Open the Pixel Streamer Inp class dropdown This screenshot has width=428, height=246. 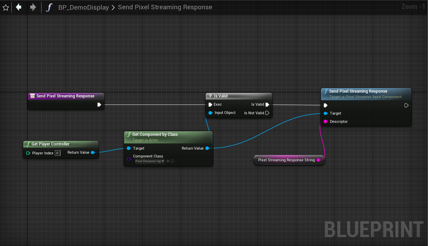150,161
